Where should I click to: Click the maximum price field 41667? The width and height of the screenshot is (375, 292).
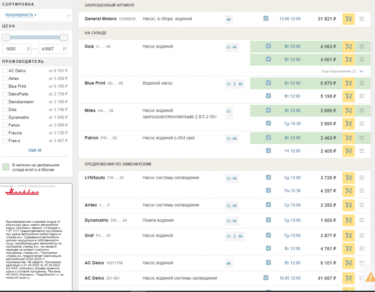pyautogui.click(x=53, y=49)
